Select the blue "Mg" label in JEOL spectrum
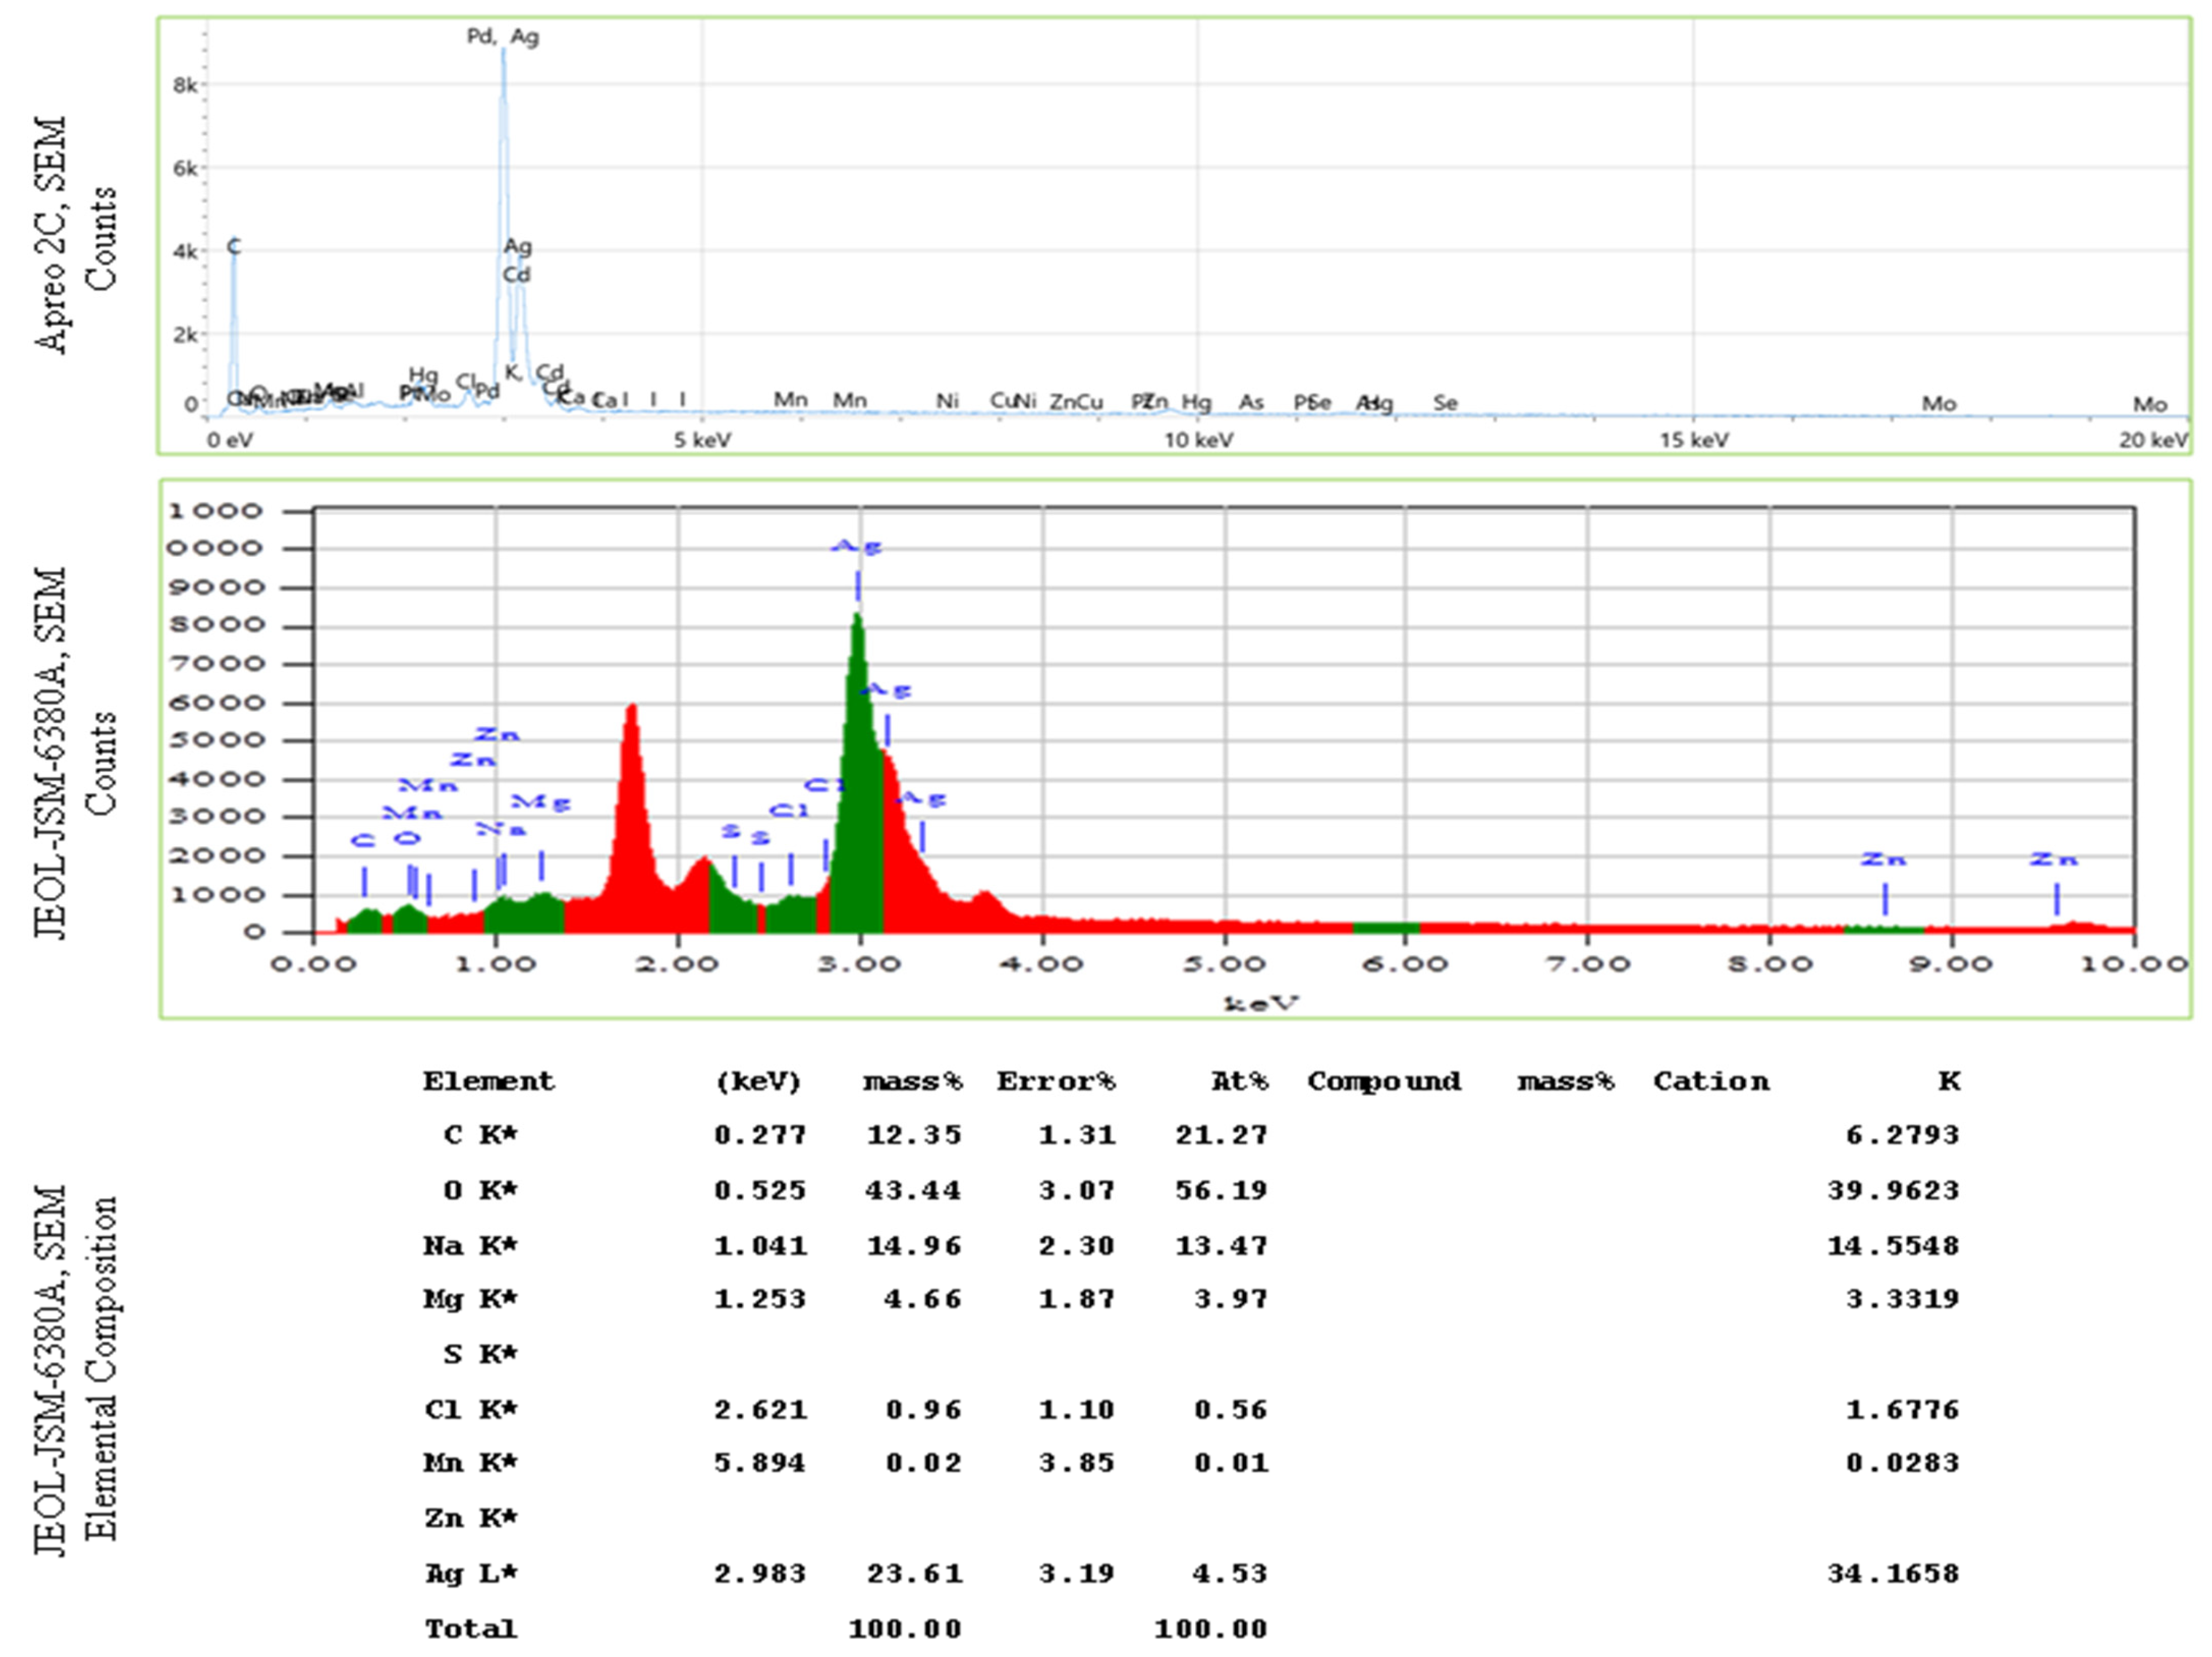Screen dimensions: 2212x1657 click(540, 802)
